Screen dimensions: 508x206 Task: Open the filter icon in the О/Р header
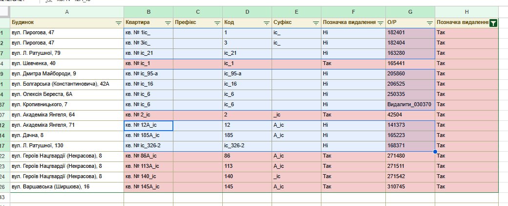point(429,23)
